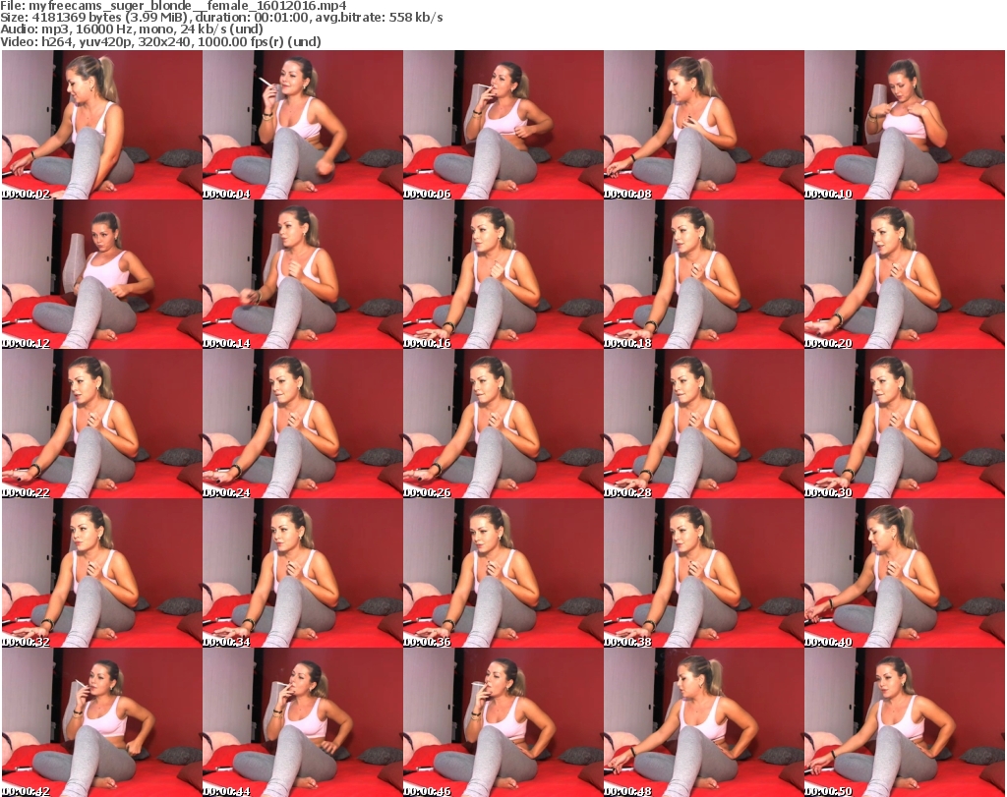Click the thumbnail stamped 00:00:30

(x=904, y=424)
